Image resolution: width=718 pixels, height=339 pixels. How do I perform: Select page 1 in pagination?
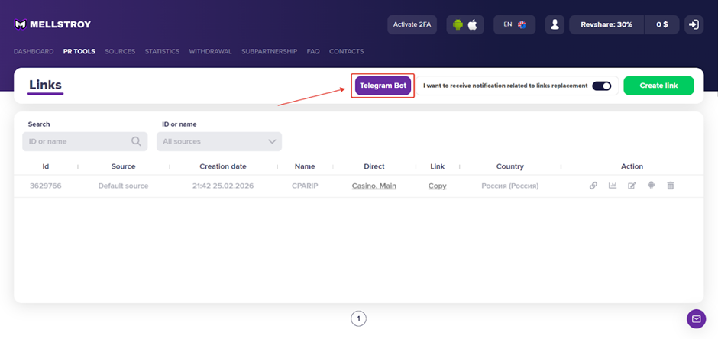point(358,318)
